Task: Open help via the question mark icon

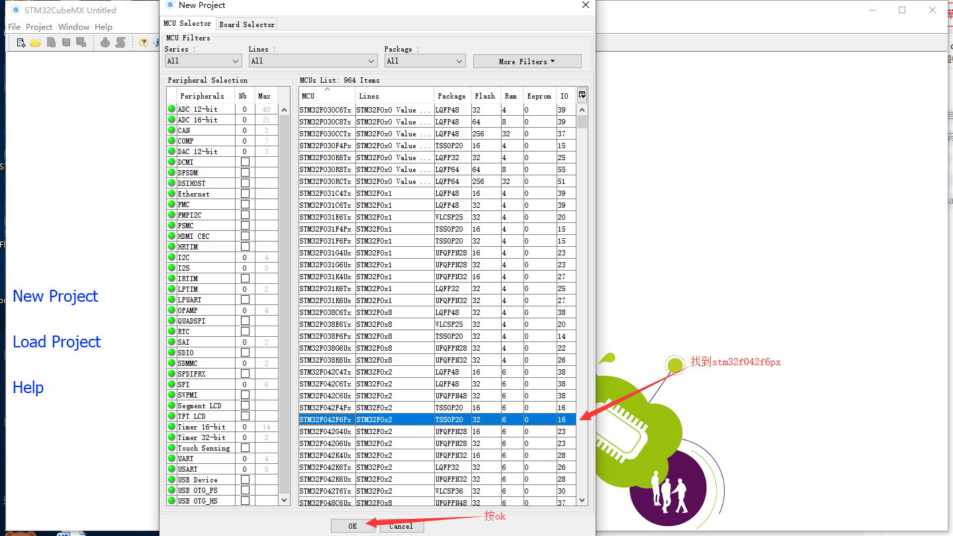Action: click(144, 42)
